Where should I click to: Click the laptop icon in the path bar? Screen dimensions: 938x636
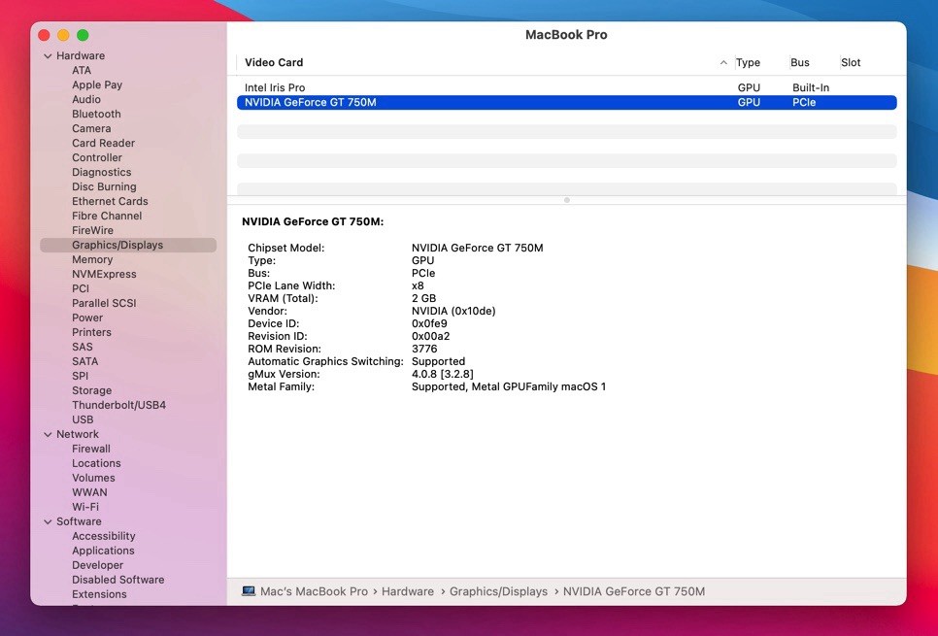pyautogui.click(x=249, y=591)
